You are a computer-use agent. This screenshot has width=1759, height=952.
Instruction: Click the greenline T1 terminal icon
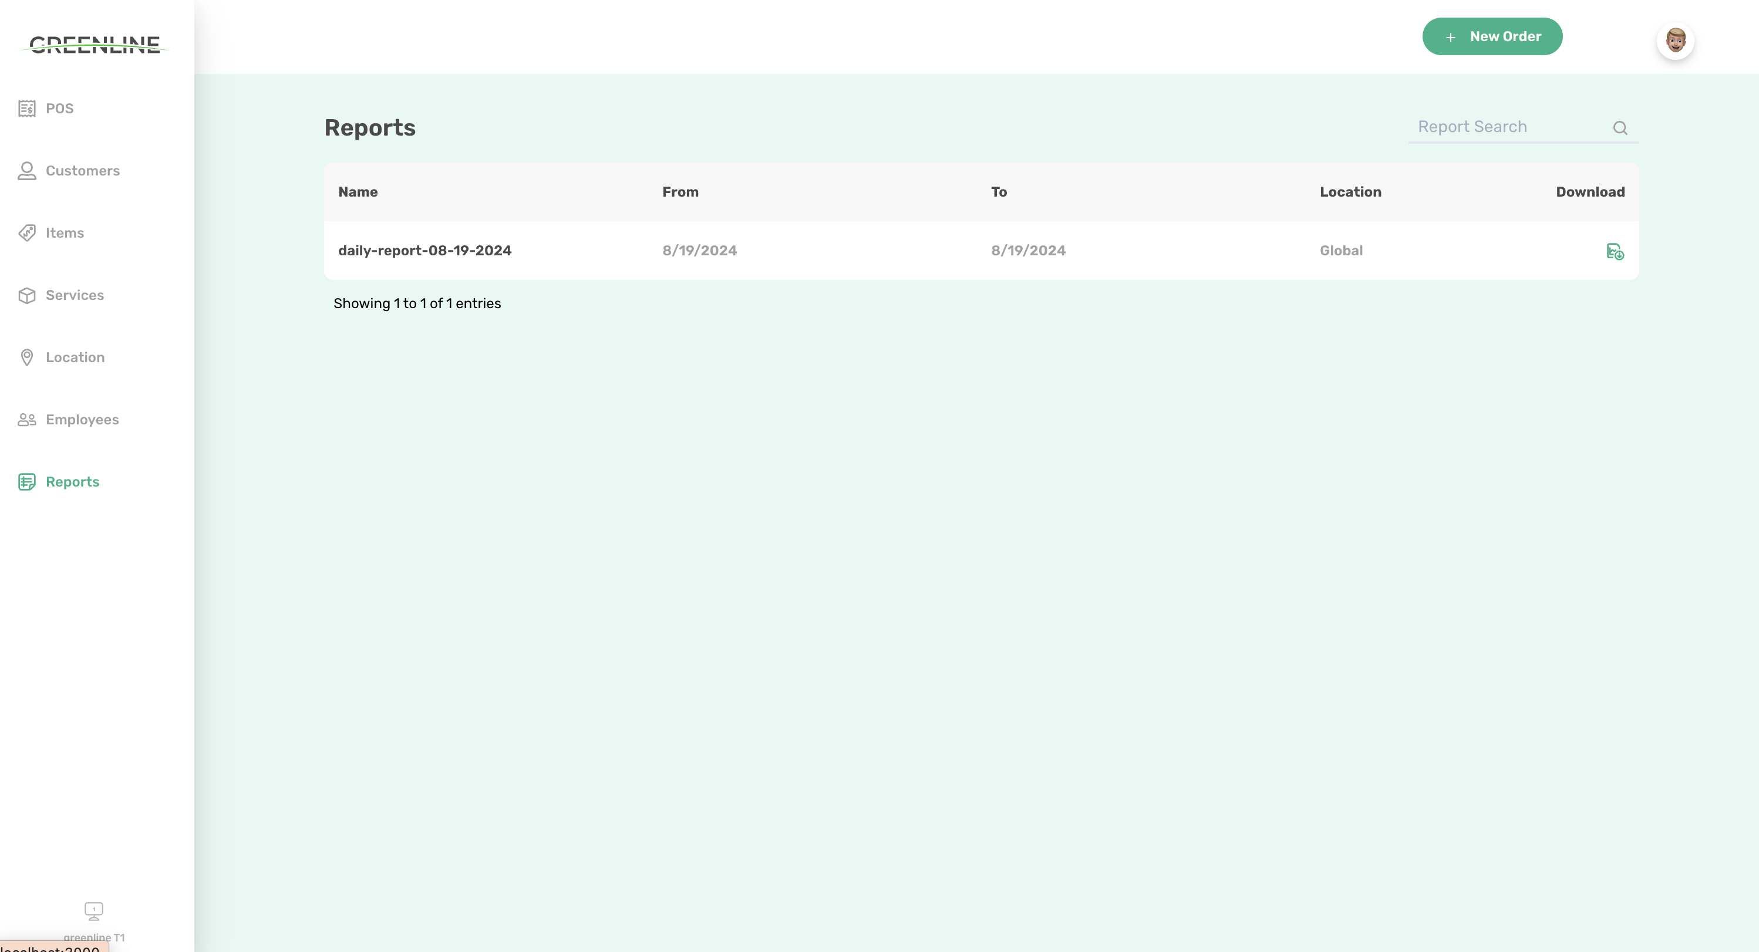[93, 910]
